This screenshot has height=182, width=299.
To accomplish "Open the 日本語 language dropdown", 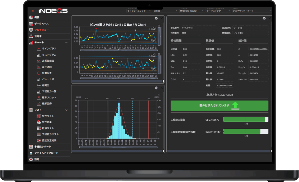I will pos(165,11).
